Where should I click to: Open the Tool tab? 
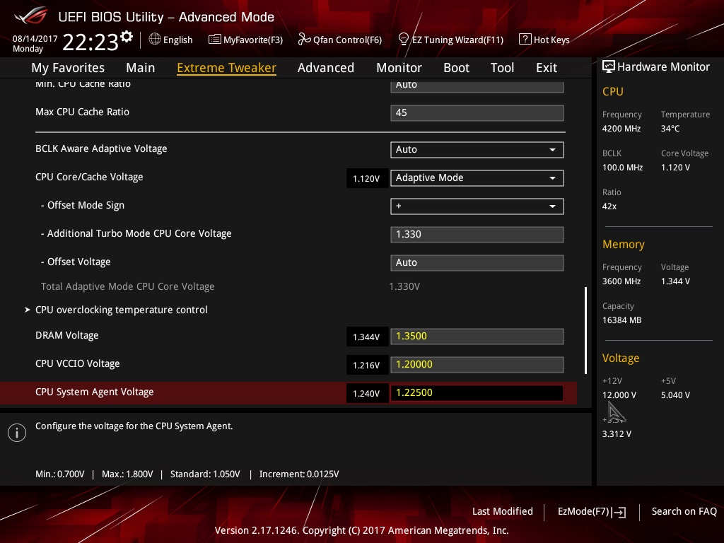[503, 68]
